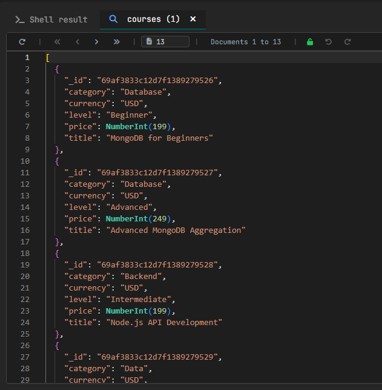The image size is (382, 390).
Task: Click the document icon in page size box
Action: [149, 41]
